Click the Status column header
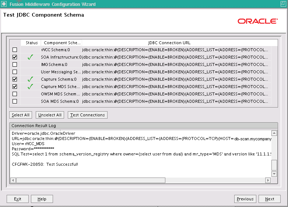Viewport: 288px width, 207px height. pos(32,43)
